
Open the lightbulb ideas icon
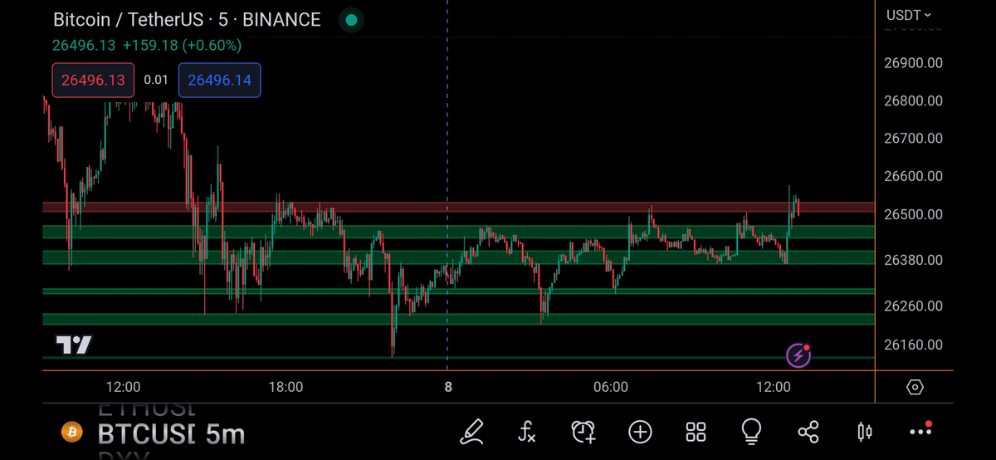tap(751, 431)
